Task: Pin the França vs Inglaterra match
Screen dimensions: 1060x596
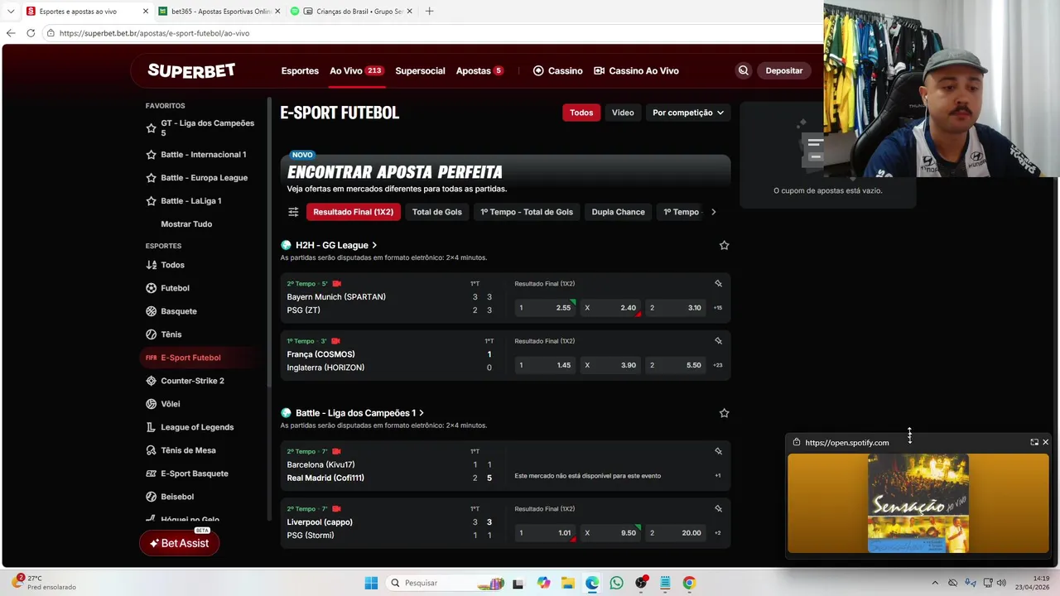Action: pyautogui.click(x=718, y=341)
